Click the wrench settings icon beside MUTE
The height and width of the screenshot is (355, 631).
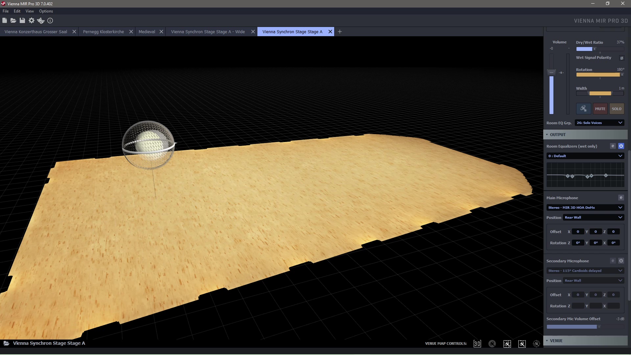point(583,108)
